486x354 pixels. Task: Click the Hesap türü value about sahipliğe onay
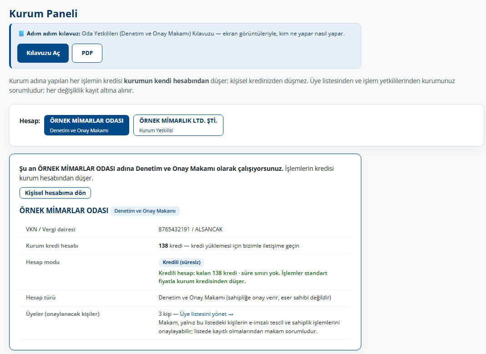tap(245, 297)
